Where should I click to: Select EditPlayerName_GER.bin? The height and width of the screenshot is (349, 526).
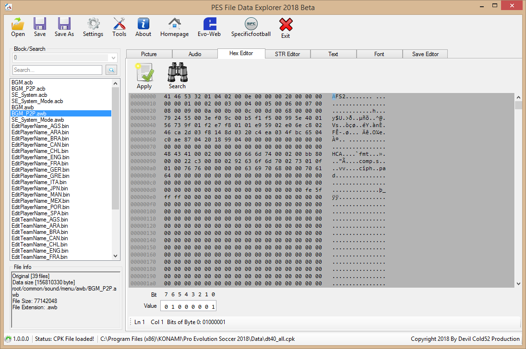pos(40,170)
